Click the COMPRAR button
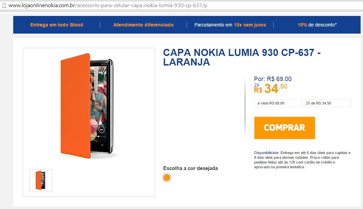This screenshot has width=363, height=209. (x=285, y=128)
